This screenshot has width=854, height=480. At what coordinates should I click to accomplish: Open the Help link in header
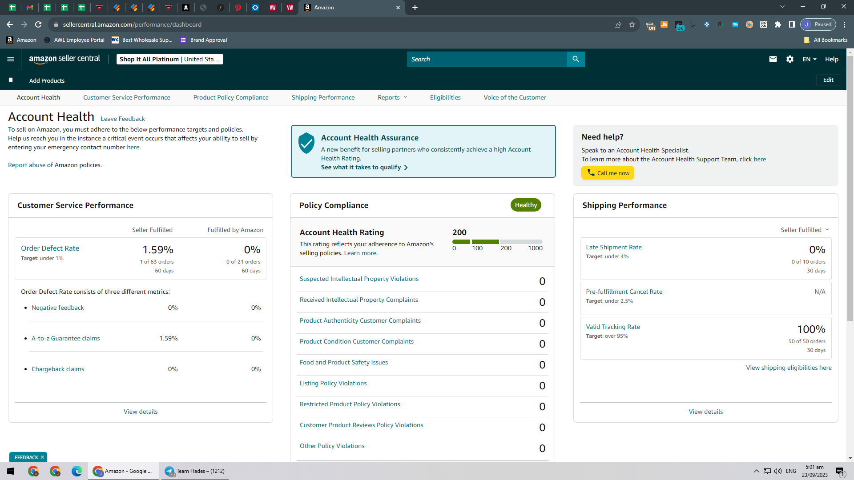tap(832, 59)
